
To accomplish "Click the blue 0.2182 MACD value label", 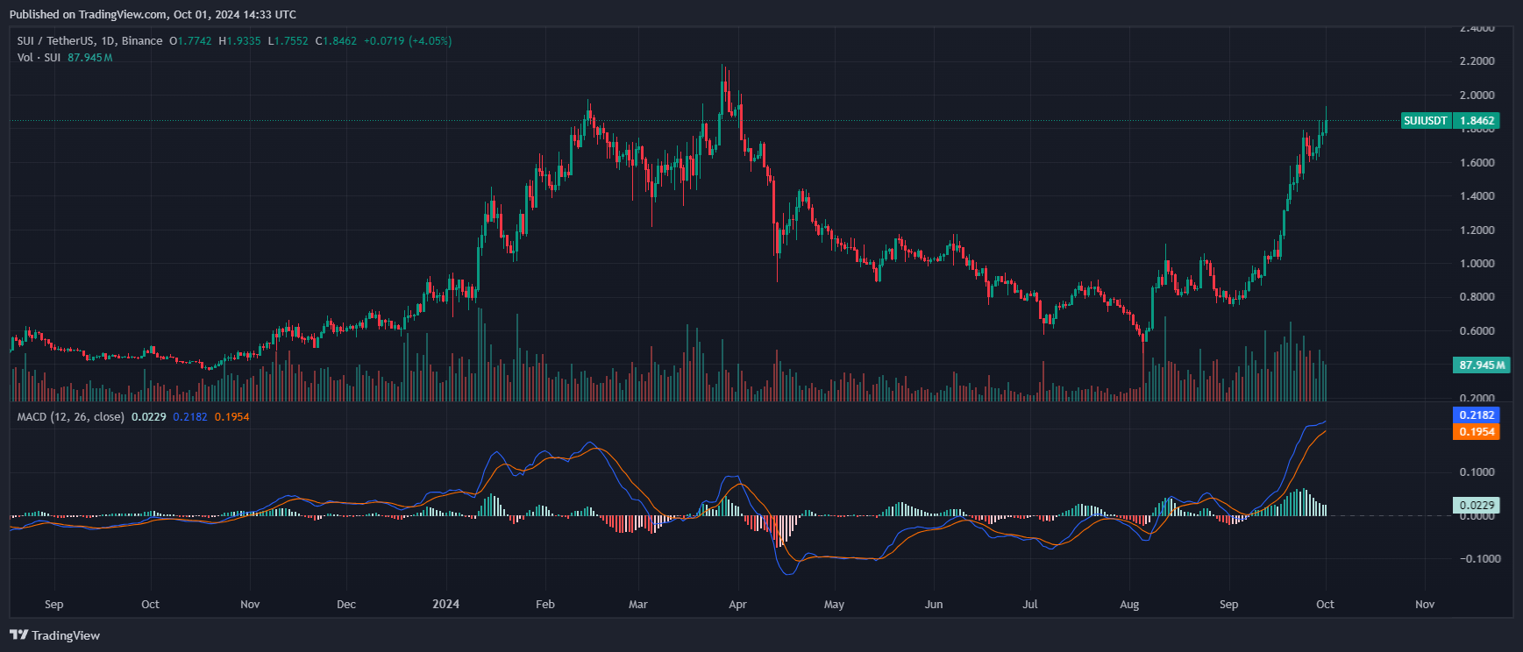I will (1477, 415).
